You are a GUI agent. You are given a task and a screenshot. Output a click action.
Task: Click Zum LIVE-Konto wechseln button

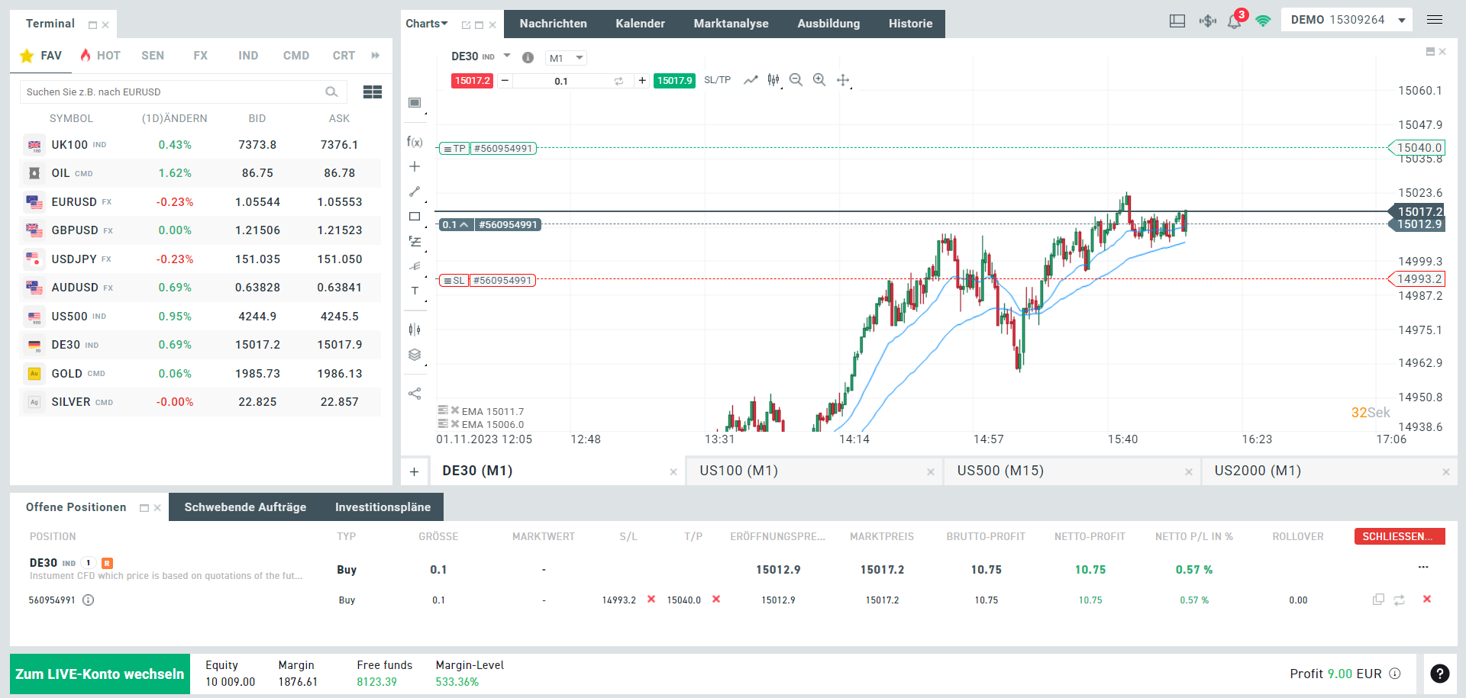[100, 674]
